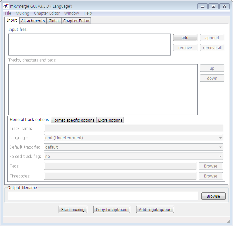Click inside the Input files list
The width and height of the screenshot is (233, 226).
90,45
